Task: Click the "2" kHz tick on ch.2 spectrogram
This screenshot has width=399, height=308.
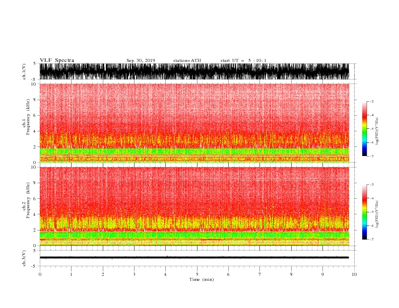Action: [x=35, y=230]
